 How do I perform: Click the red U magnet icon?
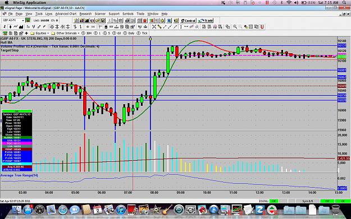262,27
